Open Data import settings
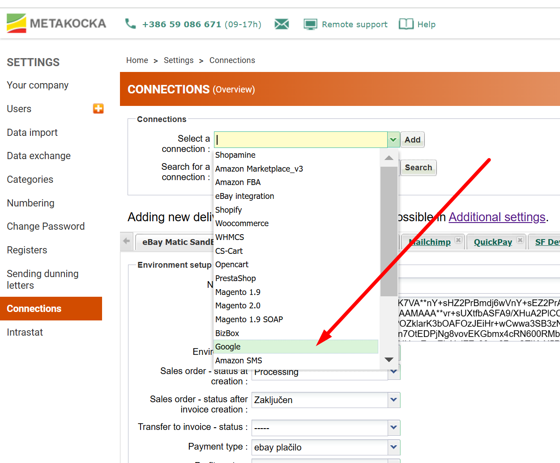Viewport: 560px width, 463px height. [32, 133]
